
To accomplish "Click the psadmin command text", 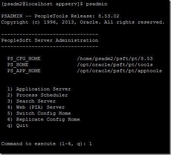I will click(97, 4).
